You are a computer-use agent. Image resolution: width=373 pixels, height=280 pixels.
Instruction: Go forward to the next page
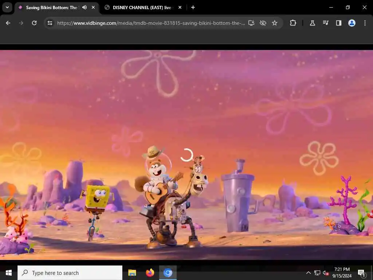point(21,23)
